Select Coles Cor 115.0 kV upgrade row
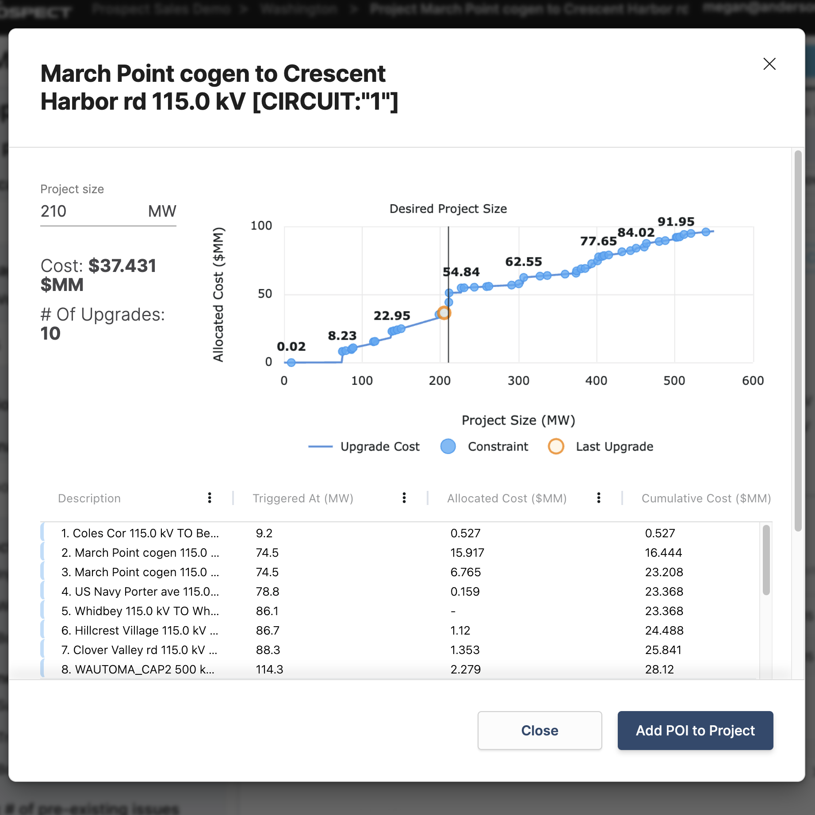Screen dimensions: 815x815 [140, 533]
